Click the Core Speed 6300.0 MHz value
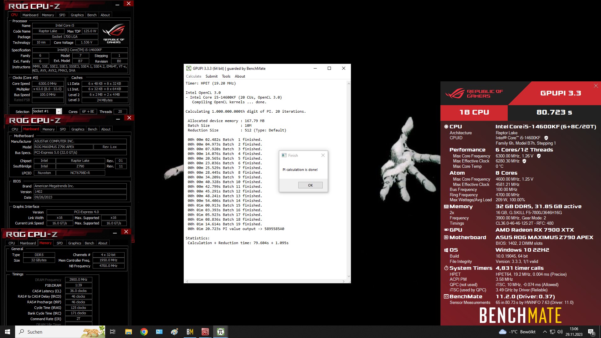This screenshot has width=601, height=338. [x=48, y=84]
